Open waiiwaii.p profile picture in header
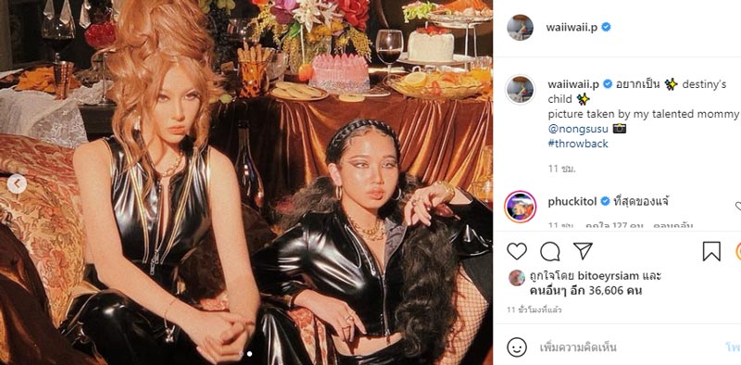741x365 pixels. pos(520,28)
